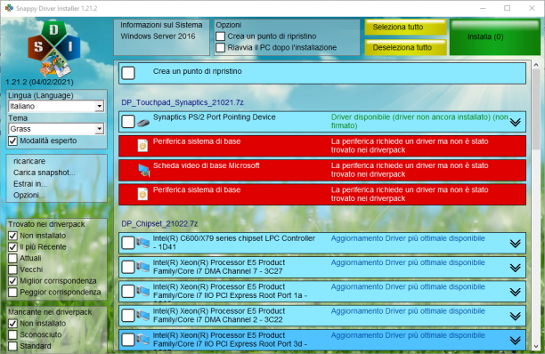545x354 pixels.
Task: Click the yellow Seleziona tutto button
Action: 405,27
